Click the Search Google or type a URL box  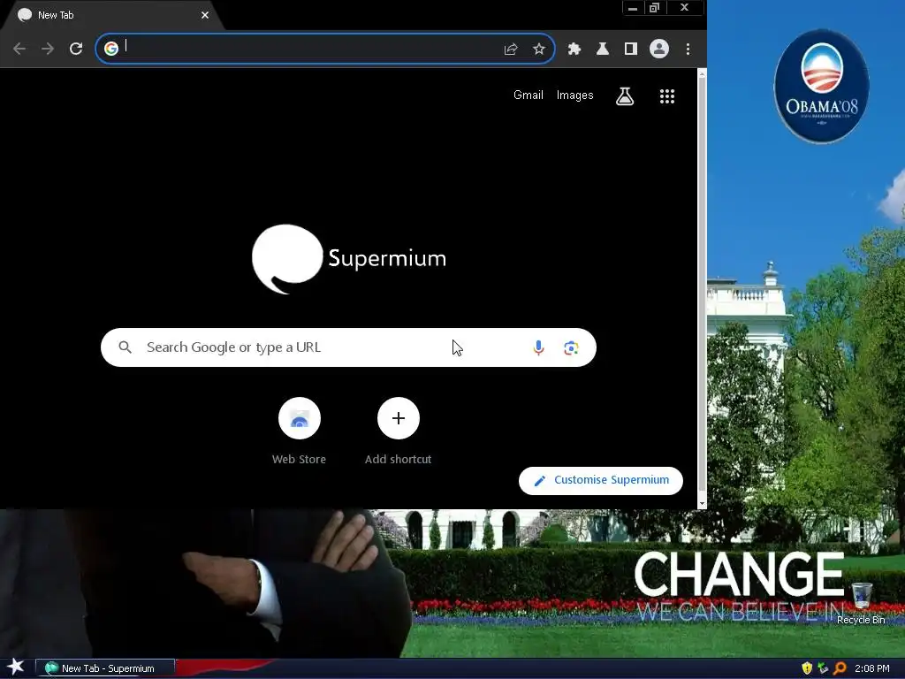click(x=348, y=347)
